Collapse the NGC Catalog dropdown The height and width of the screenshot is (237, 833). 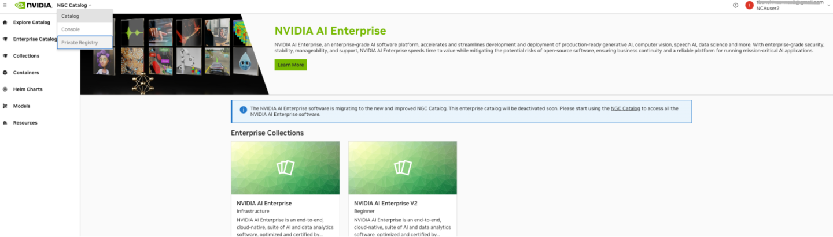point(74,5)
